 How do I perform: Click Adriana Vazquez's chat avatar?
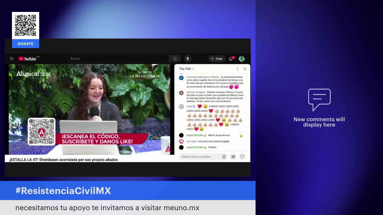pos(181,93)
